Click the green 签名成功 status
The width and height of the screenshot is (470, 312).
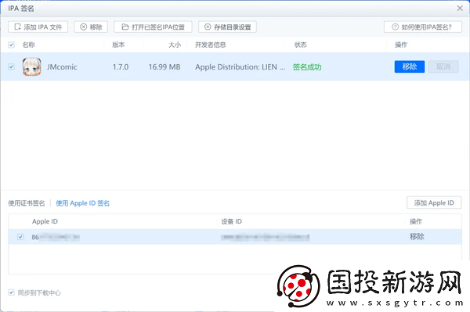[307, 67]
